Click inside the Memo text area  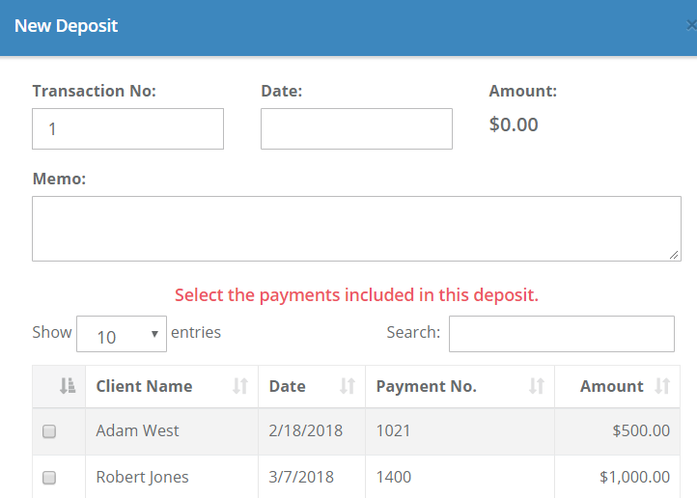356,229
